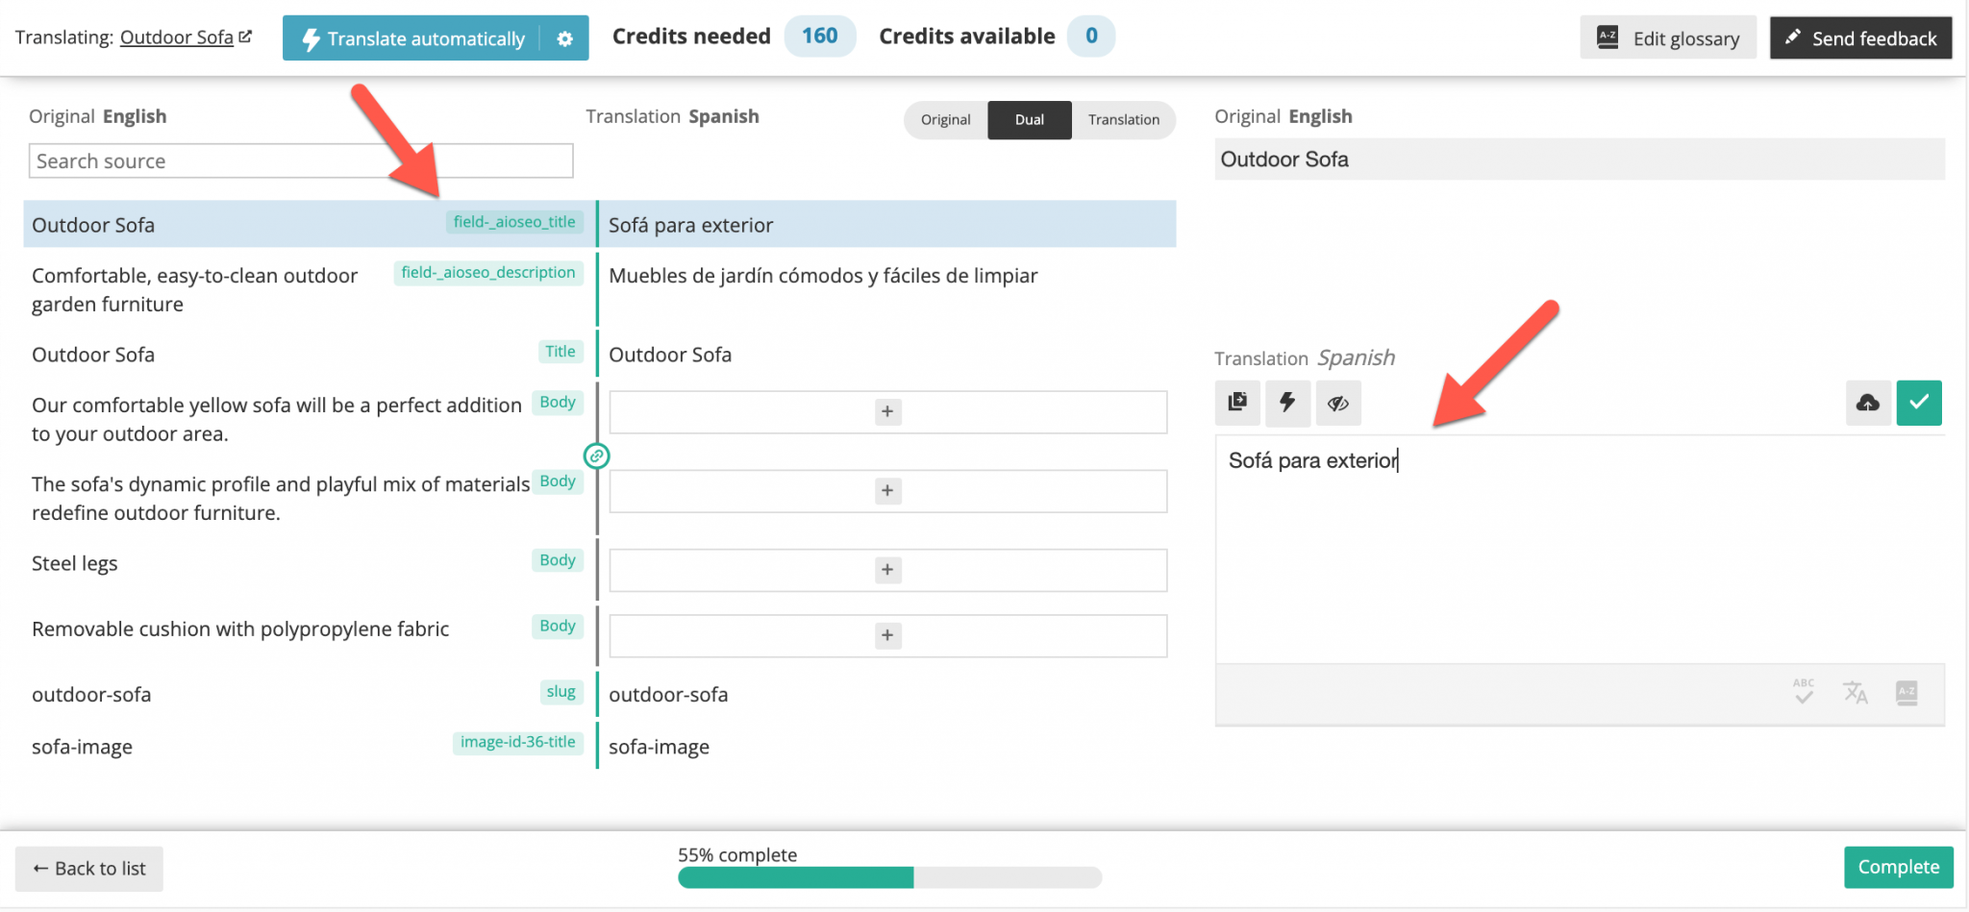Click the 55% complete progress bar

point(889,876)
